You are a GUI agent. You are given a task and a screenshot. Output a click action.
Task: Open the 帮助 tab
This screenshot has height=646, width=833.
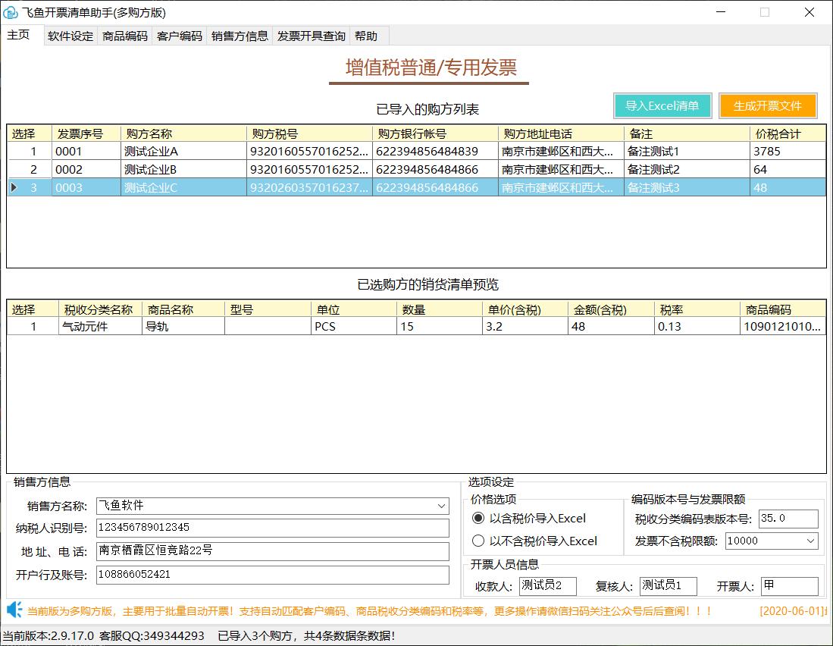pyautogui.click(x=366, y=36)
